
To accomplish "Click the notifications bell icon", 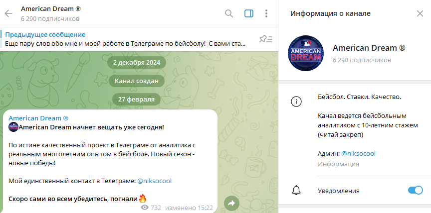I will (296, 190).
